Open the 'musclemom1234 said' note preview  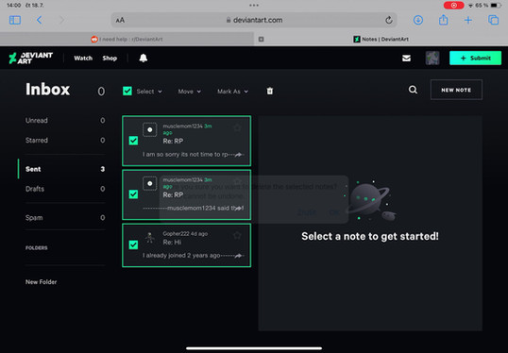click(194, 208)
